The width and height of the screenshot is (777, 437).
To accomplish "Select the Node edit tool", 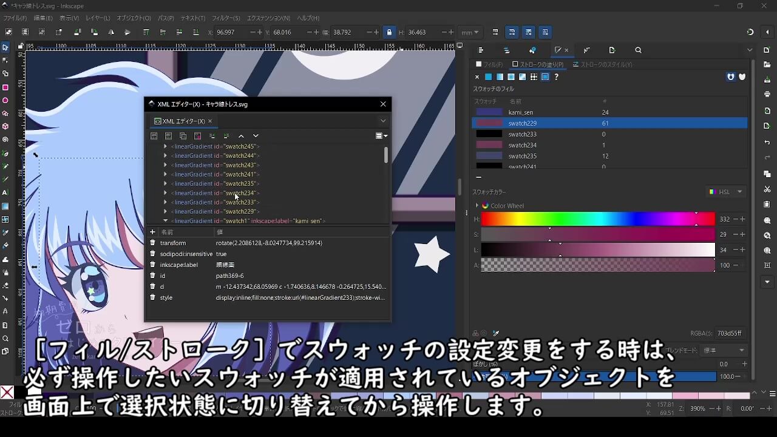I will click(5, 61).
